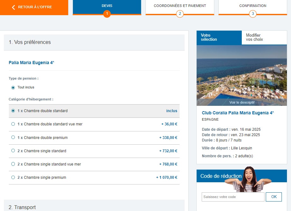Select 1 x Chambre double standard radio
Image resolution: width=291 pixels, height=211 pixels.
(x=13, y=111)
